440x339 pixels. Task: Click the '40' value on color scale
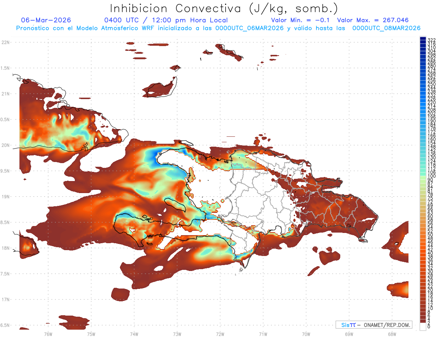pos(430,253)
